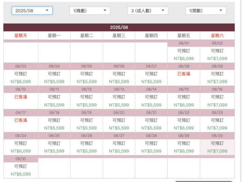Image resolution: width=243 pixels, height=182 pixels.
Task: Open the 3 (成人數) adults dropdown
Action: pyautogui.click(x=148, y=11)
